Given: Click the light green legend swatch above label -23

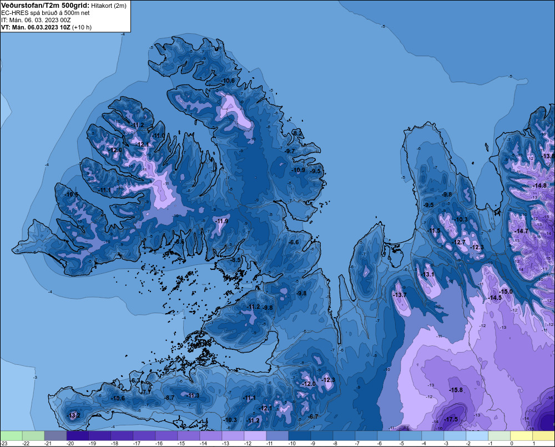Looking at the screenshot, I should [x=11, y=436].
